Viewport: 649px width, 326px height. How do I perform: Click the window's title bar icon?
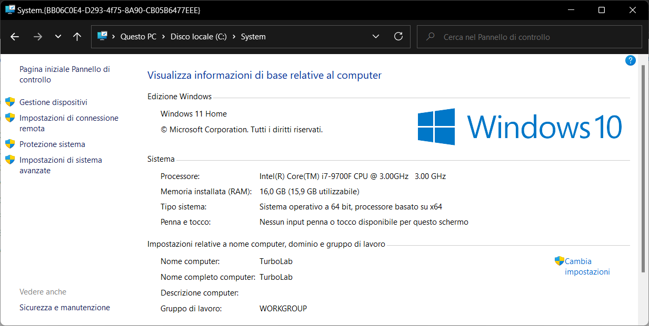click(10, 9)
